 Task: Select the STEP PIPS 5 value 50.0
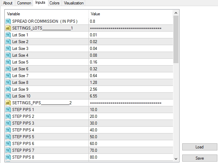pos(93,137)
